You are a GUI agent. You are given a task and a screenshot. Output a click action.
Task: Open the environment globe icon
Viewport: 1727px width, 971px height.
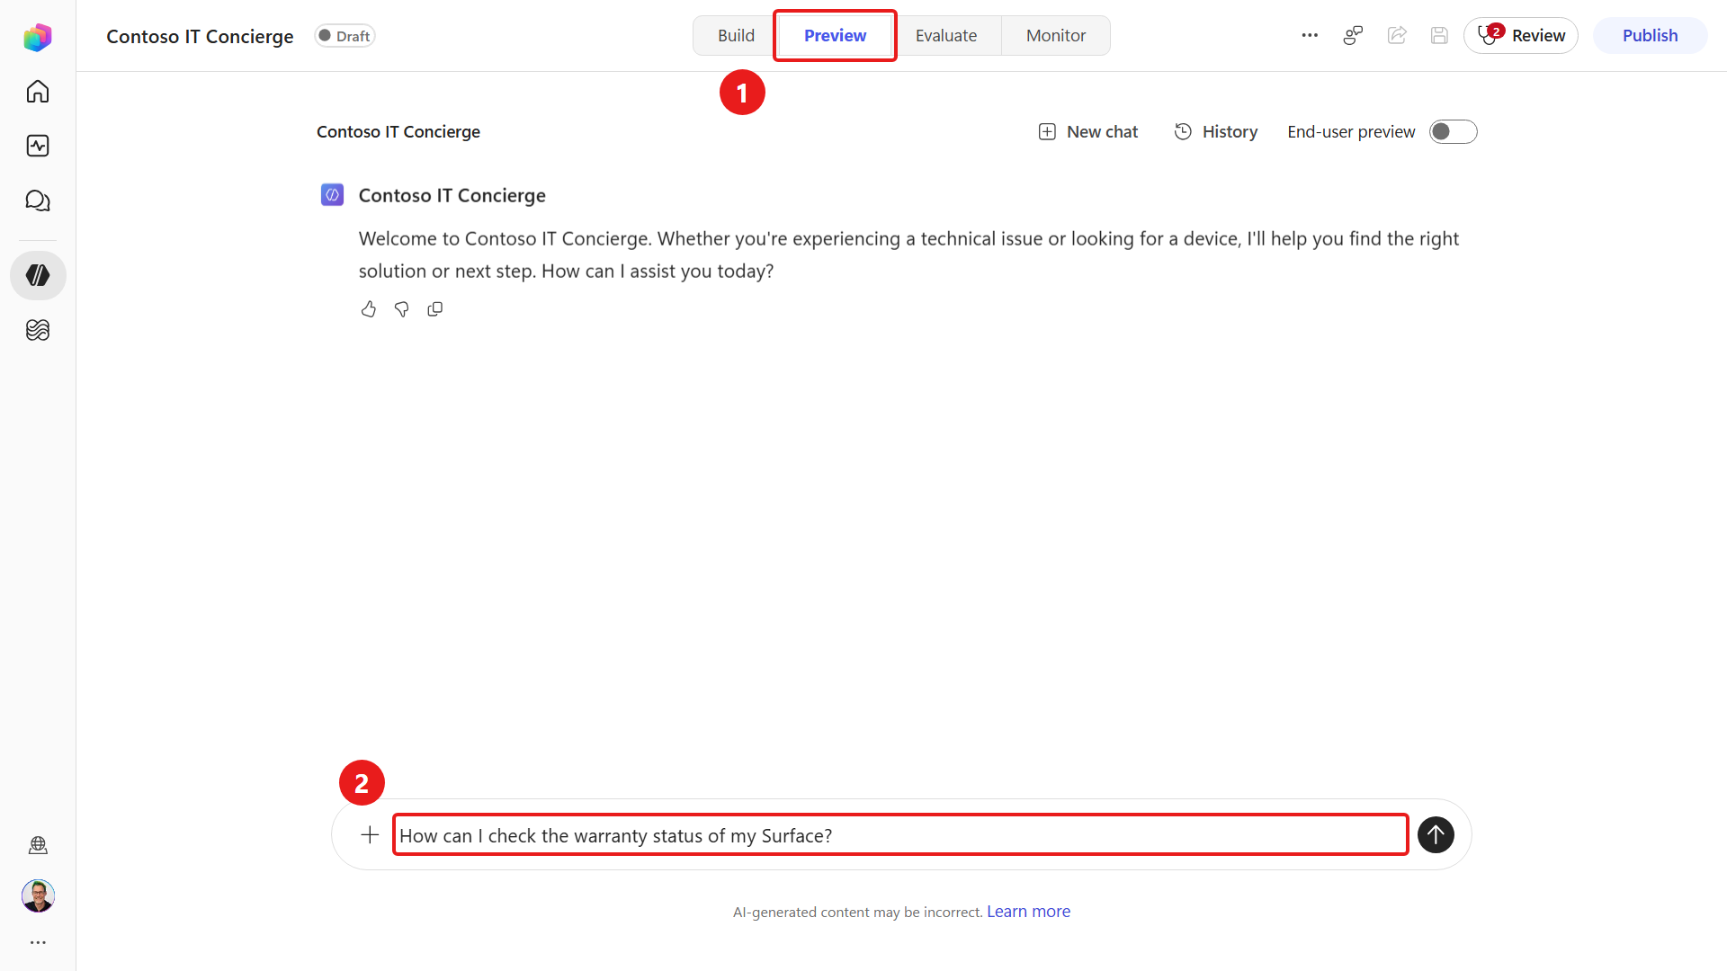(x=38, y=845)
